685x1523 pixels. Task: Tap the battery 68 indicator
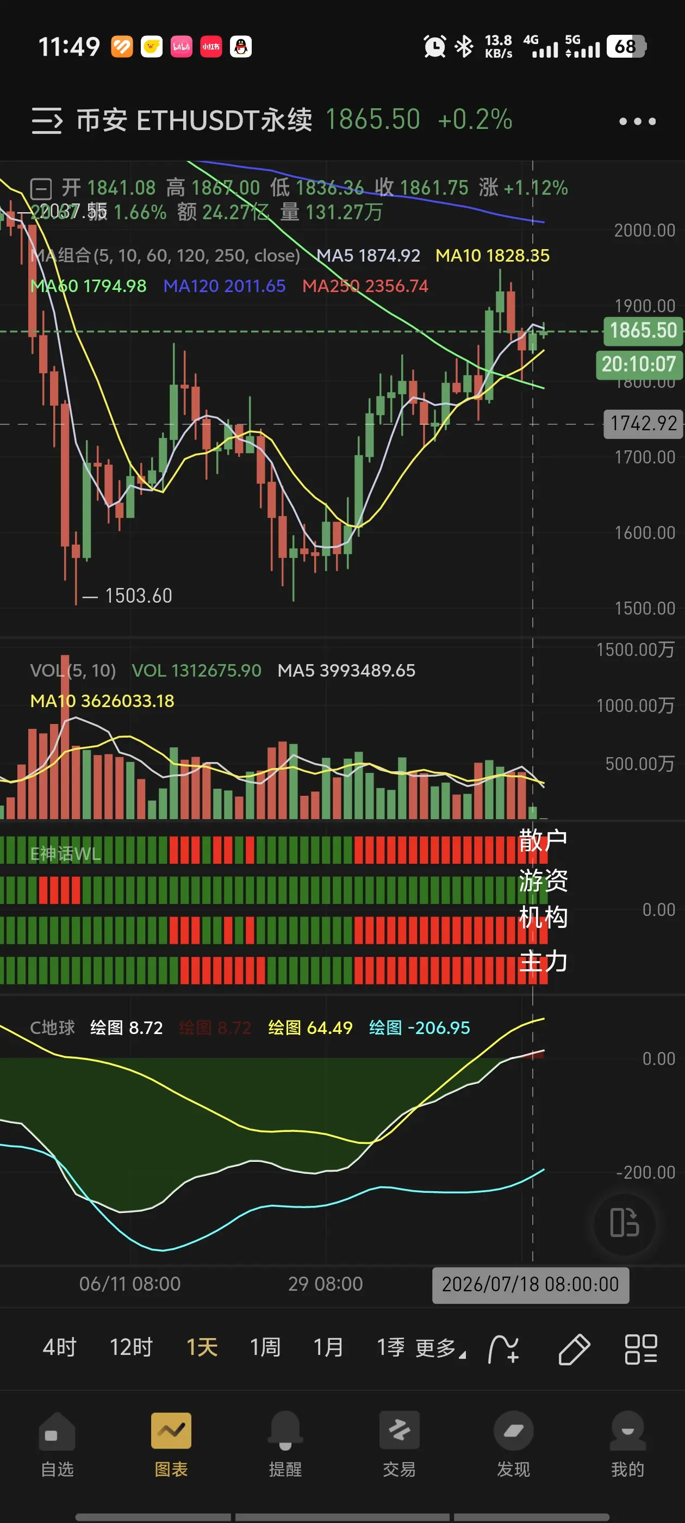pyautogui.click(x=626, y=46)
